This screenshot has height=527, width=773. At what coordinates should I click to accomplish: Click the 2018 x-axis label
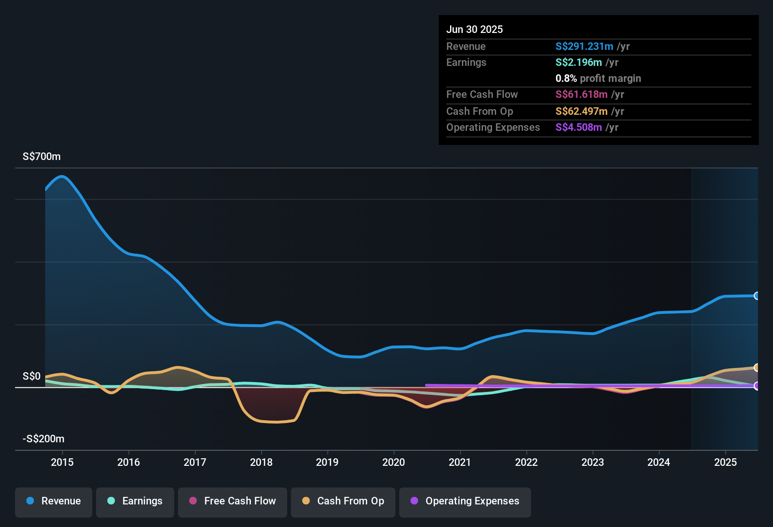(x=261, y=462)
